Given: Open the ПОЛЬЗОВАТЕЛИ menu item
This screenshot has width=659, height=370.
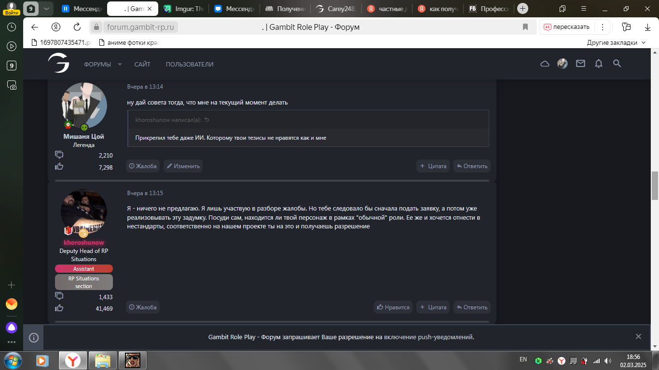Looking at the screenshot, I should click(190, 65).
